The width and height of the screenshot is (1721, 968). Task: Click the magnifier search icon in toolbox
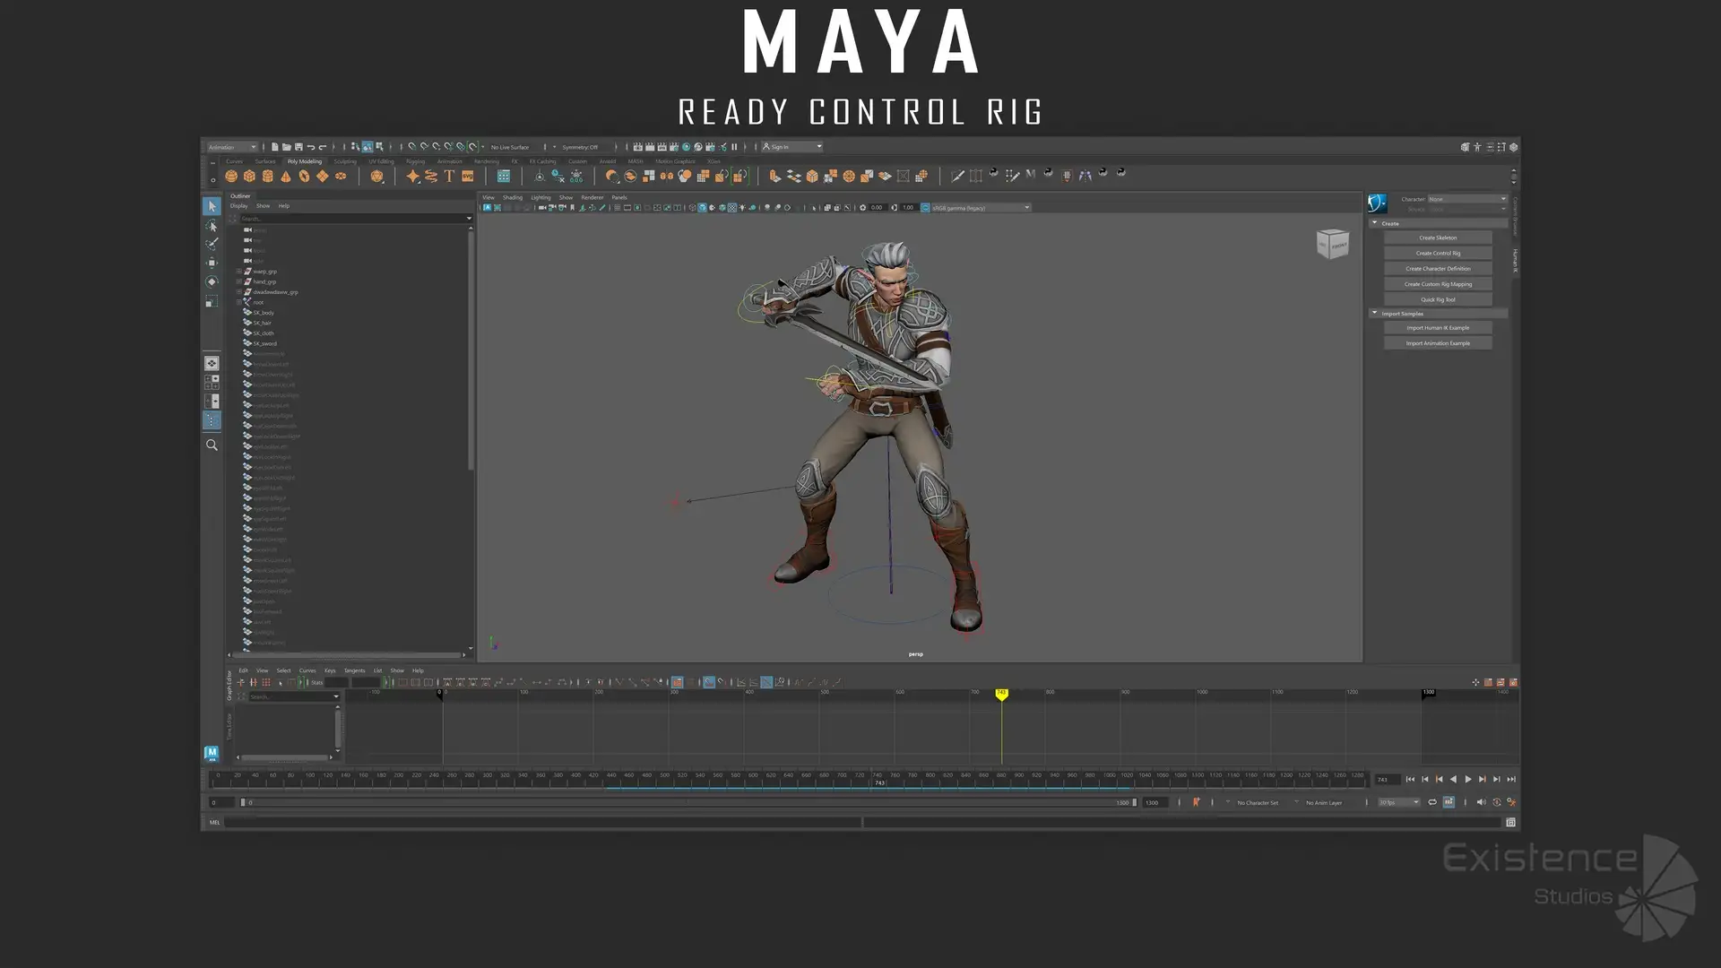(212, 445)
